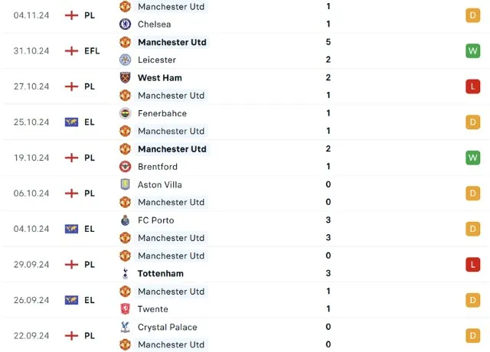Click the Crystal Palace eagle crest
The width and height of the screenshot is (490, 352).
click(x=125, y=327)
